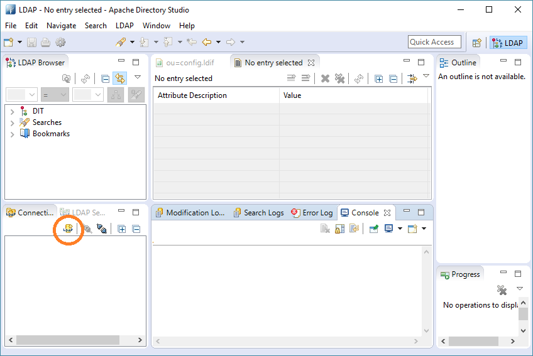This screenshot has width=533, height=356.
Task: Switch to the ou=config.ldif editor tab
Action: [189, 63]
